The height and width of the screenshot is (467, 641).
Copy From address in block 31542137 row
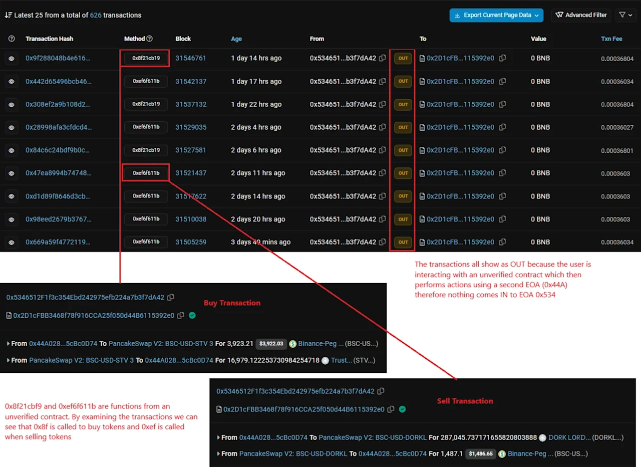click(x=383, y=81)
